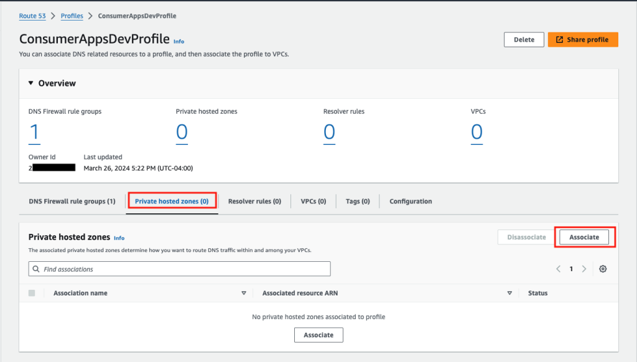This screenshot has width=637, height=362.
Task: Switch to the Tags tab
Action: coord(357,200)
